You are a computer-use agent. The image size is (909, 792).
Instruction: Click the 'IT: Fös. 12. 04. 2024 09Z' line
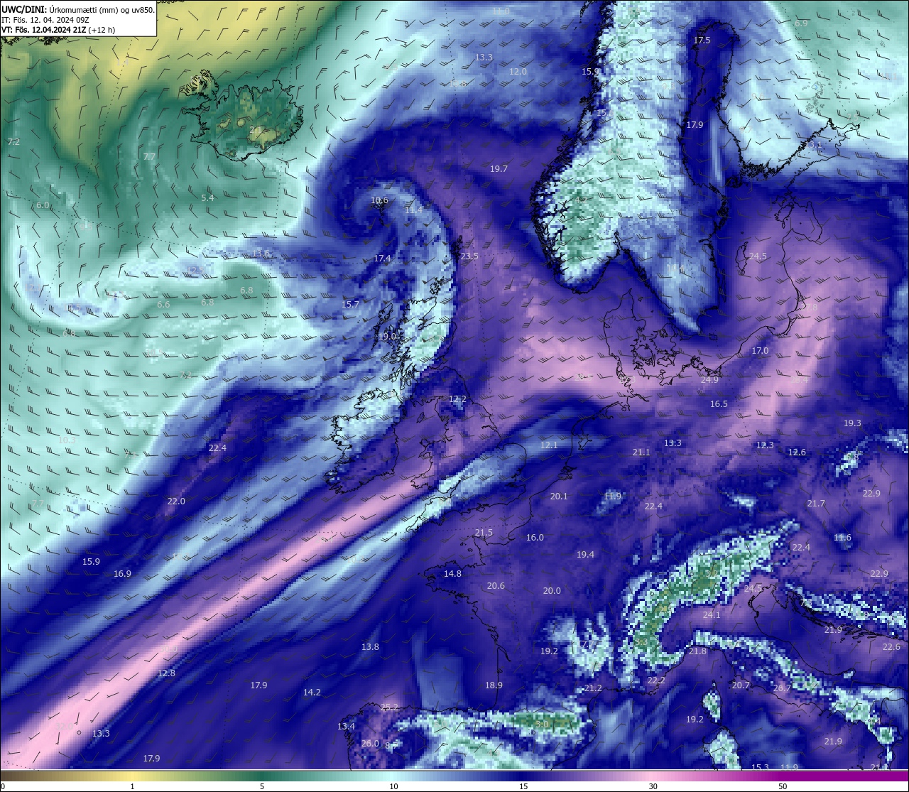coord(45,20)
